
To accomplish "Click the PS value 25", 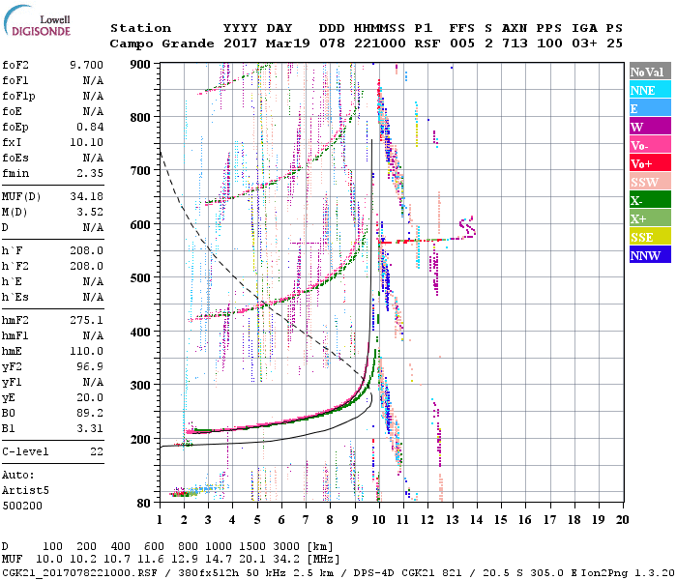I will [x=614, y=43].
